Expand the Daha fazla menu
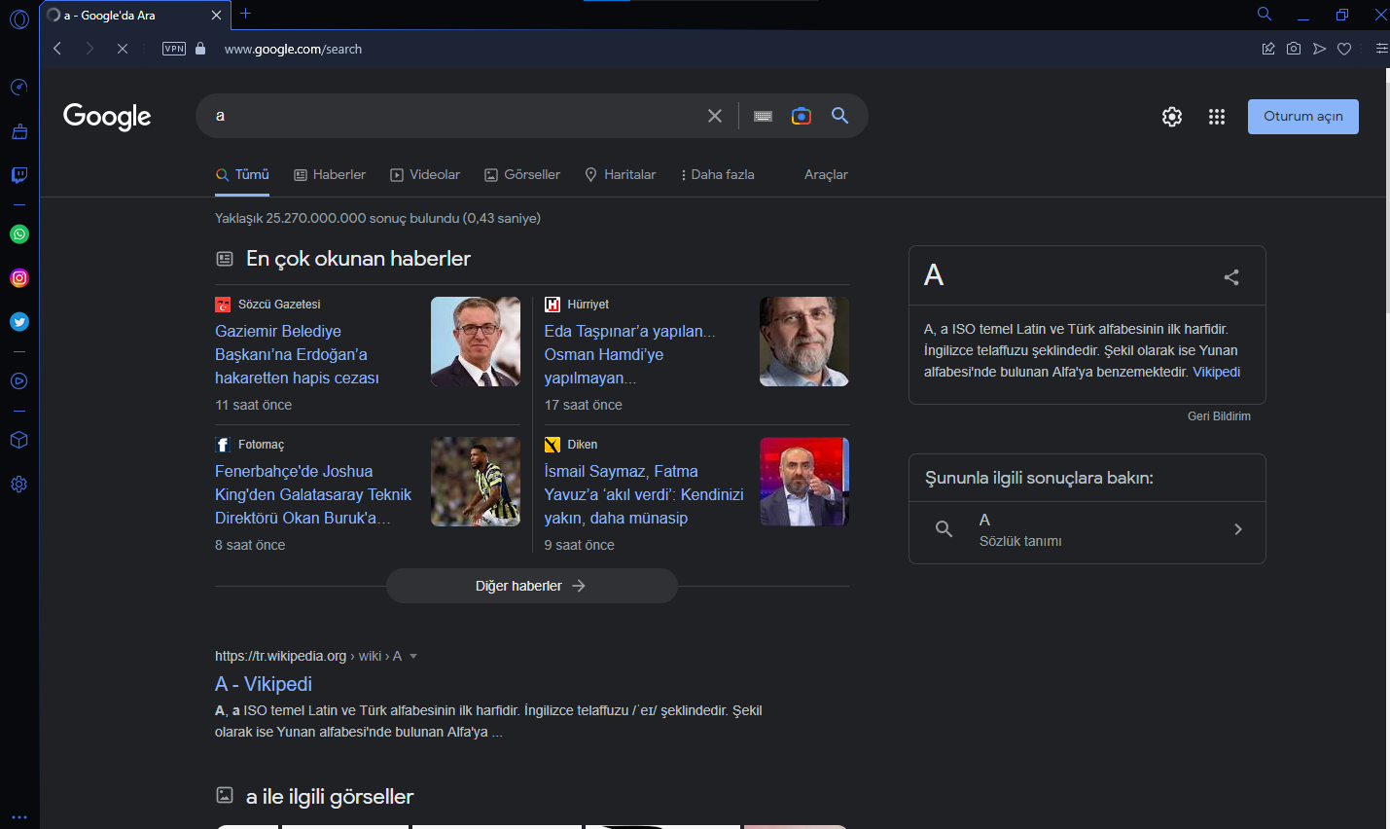The height and width of the screenshot is (829, 1390). (x=718, y=175)
